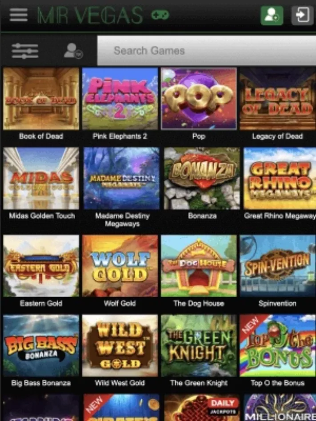This screenshot has width=316, height=421.
Task: Click the MR VEGAS logo
Action: pos(90,15)
